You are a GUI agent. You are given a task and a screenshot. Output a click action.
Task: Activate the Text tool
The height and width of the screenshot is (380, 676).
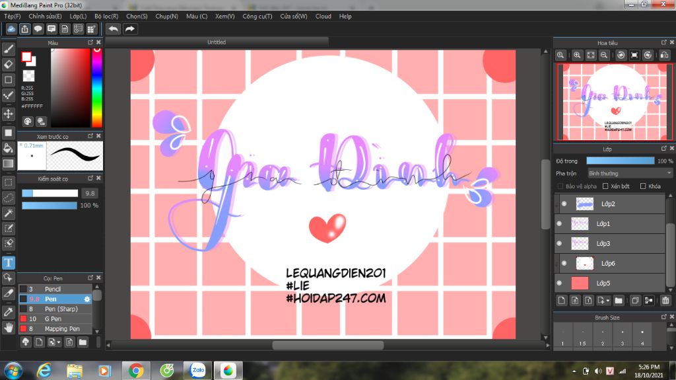click(x=8, y=262)
